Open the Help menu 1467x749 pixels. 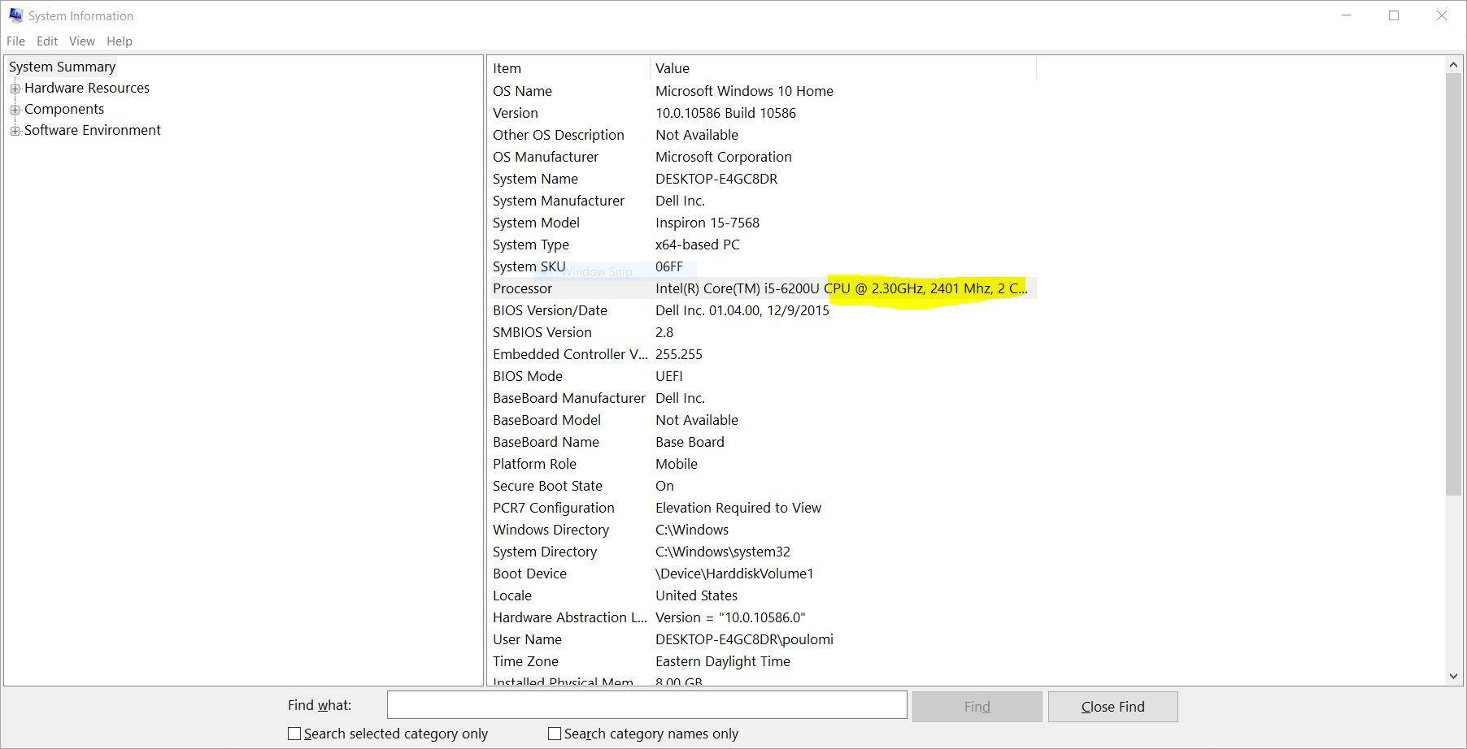click(x=119, y=41)
